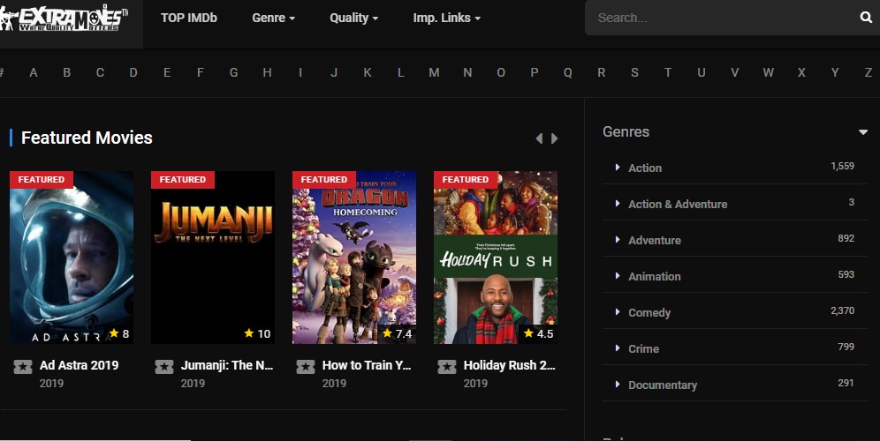Filter titles by letter A
This screenshot has width=880, height=441.
(x=34, y=72)
